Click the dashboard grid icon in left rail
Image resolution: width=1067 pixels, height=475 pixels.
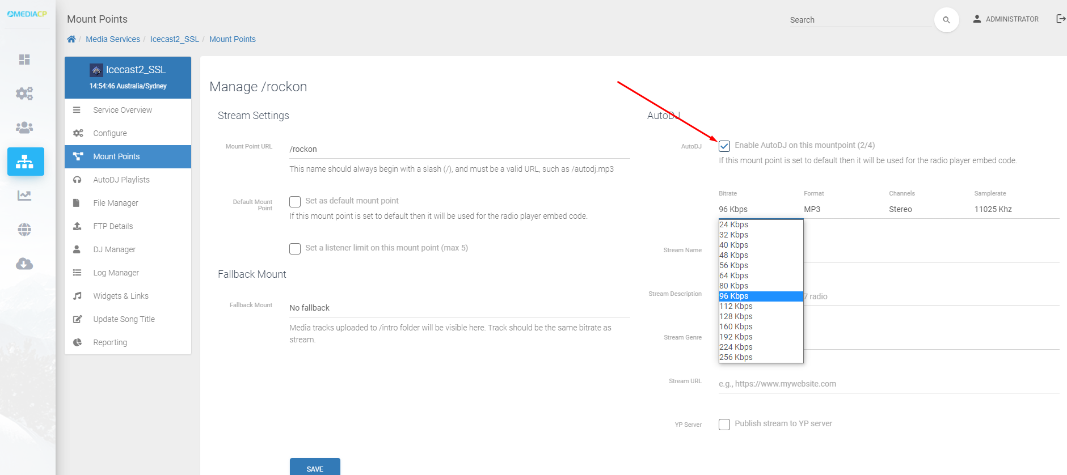click(x=24, y=60)
